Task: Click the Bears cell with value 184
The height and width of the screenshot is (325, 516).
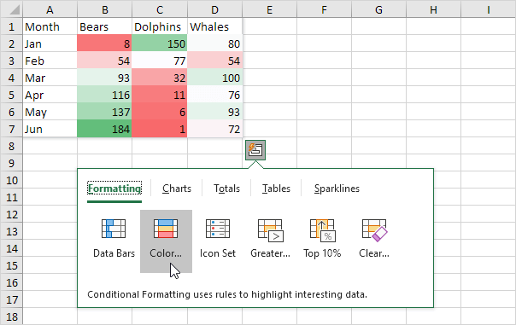Action: coord(104,129)
